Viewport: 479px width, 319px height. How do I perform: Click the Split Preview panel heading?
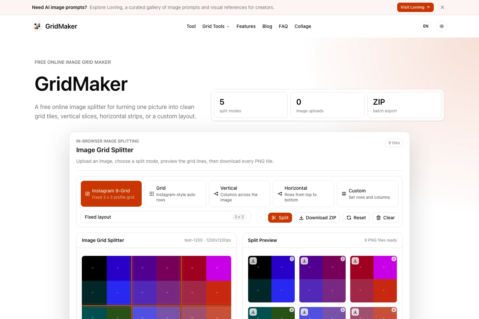coord(262,240)
